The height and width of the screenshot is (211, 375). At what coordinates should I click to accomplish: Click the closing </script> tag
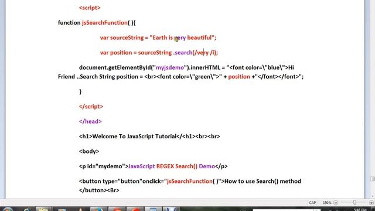tap(91, 107)
